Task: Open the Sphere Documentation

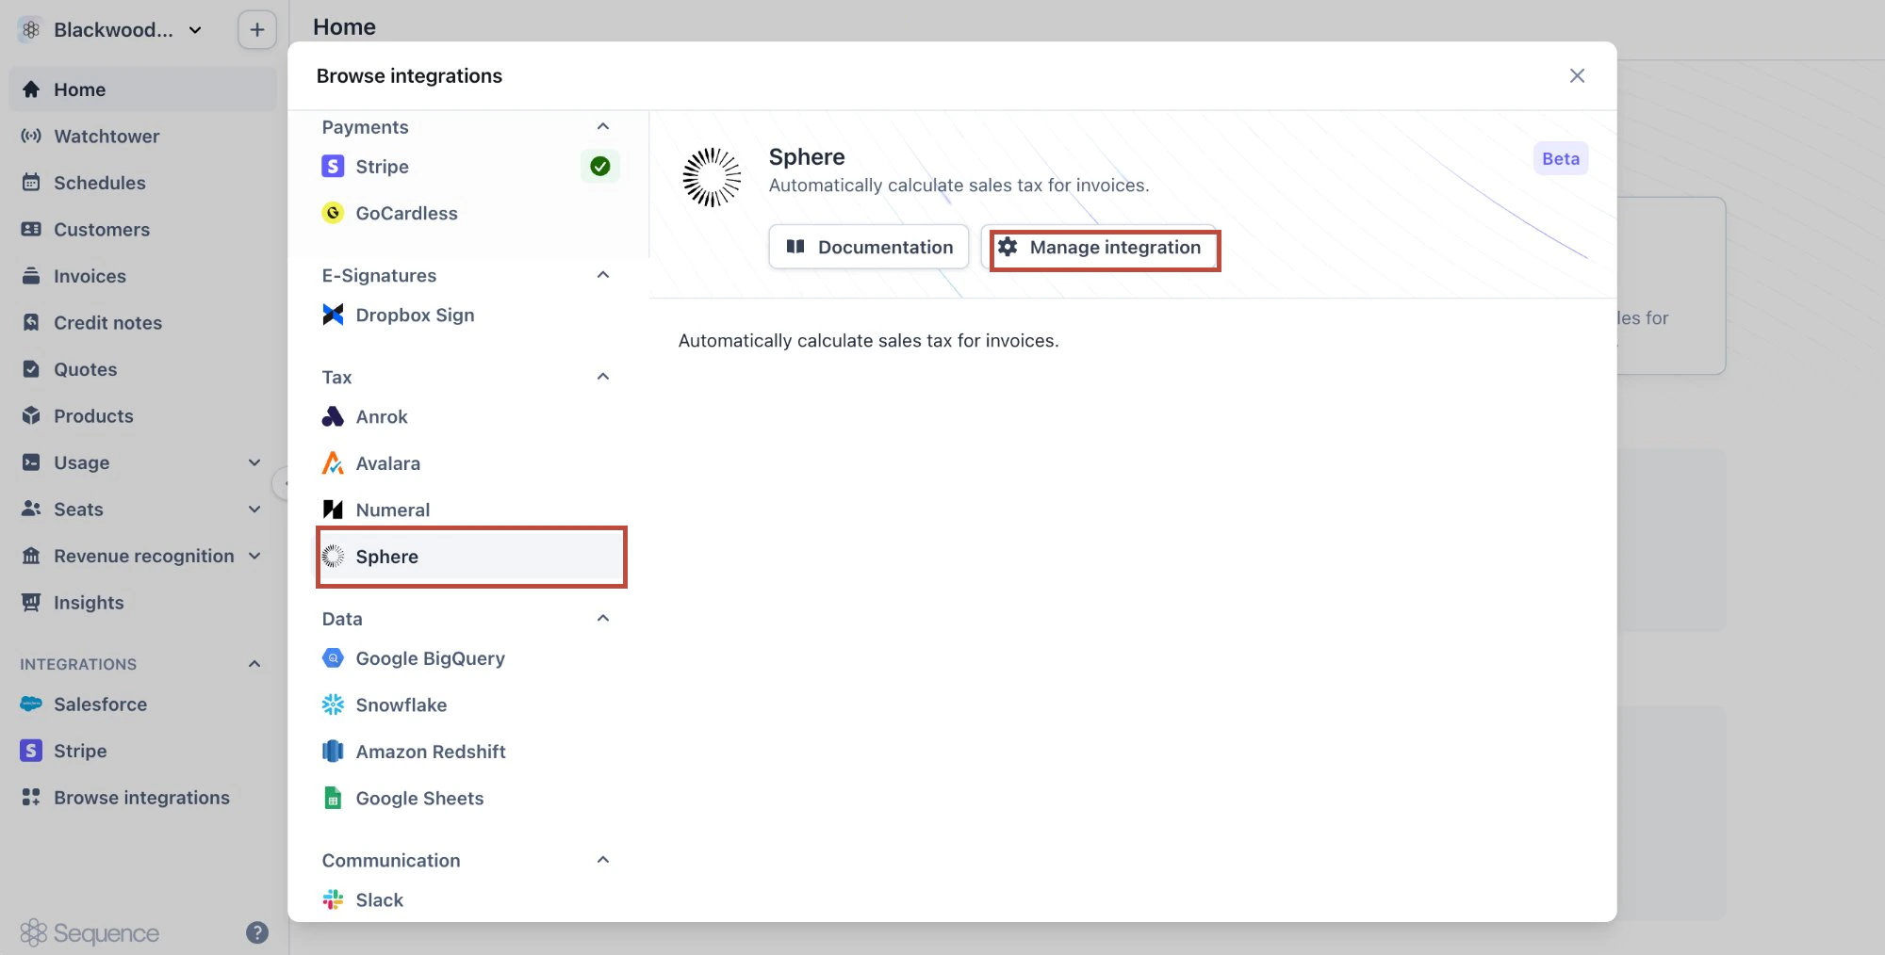Action: [868, 247]
